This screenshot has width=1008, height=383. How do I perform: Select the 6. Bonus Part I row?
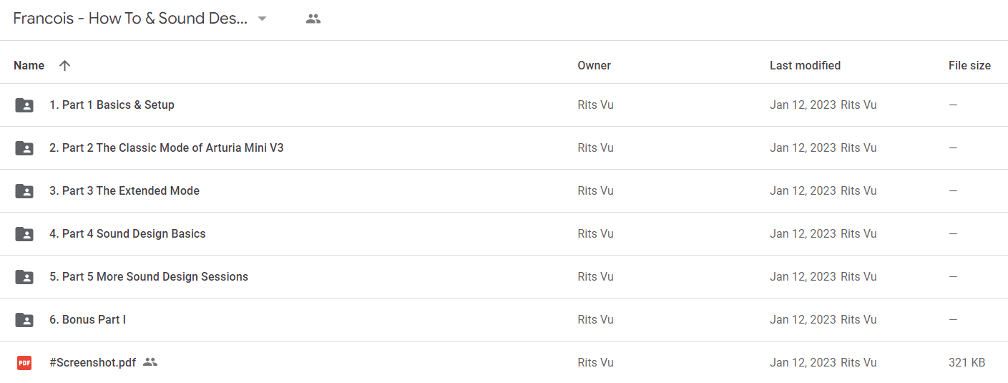[x=504, y=320]
